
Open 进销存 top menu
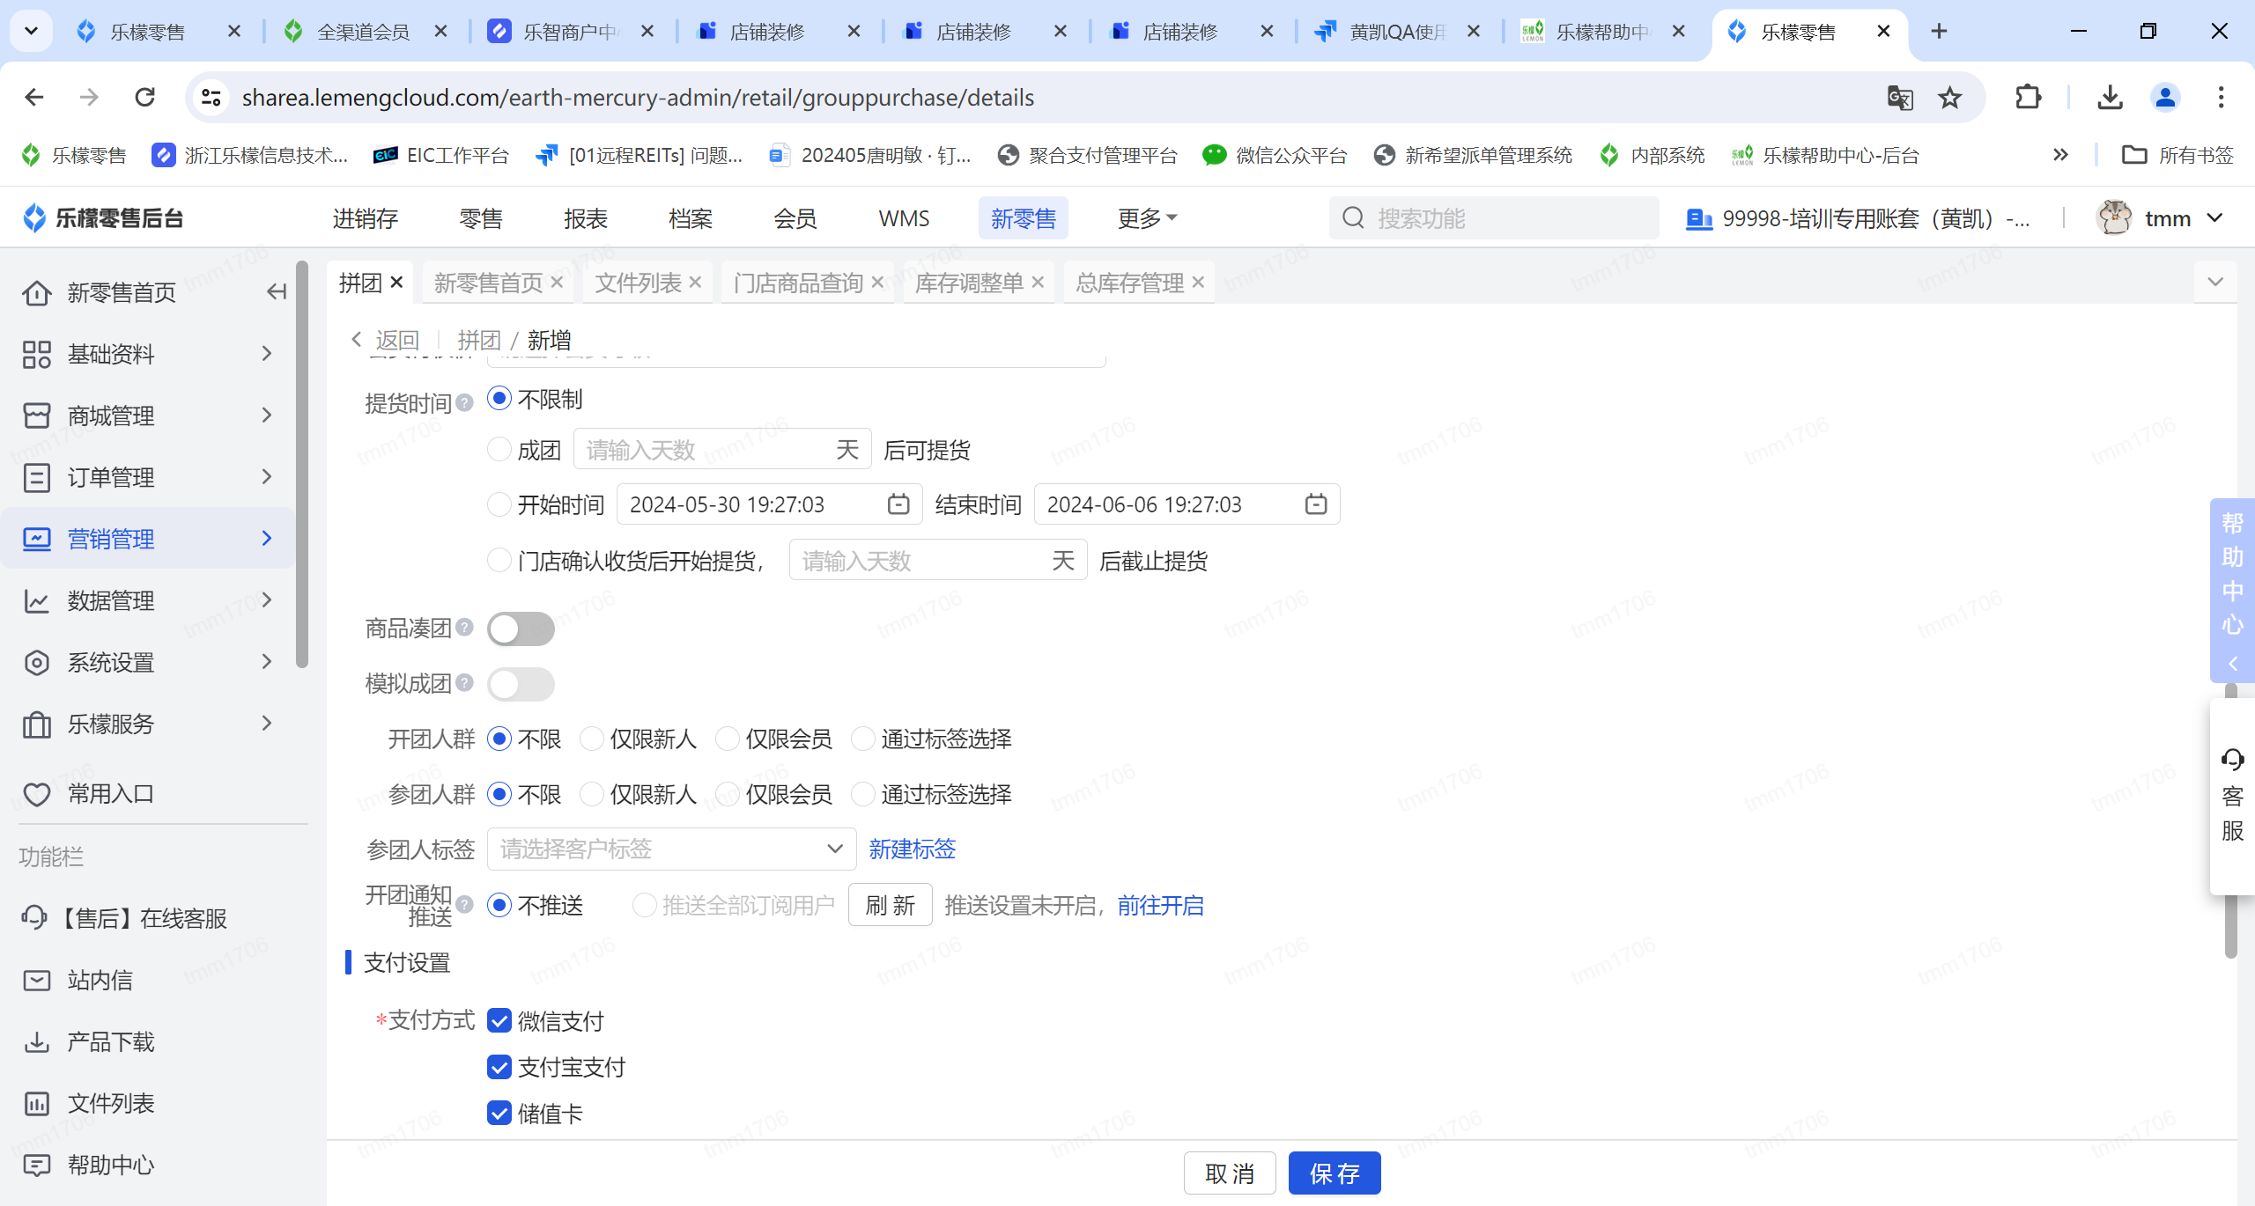pos(366,218)
